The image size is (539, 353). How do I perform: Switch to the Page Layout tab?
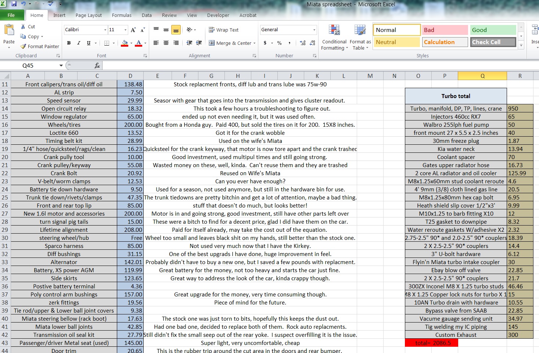coord(89,15)
